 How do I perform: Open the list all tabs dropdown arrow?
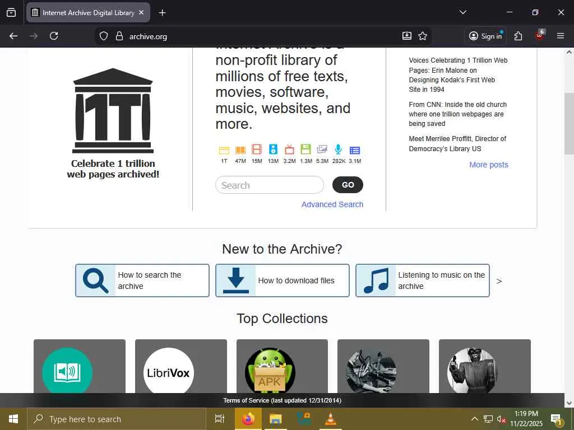(462, 12)
